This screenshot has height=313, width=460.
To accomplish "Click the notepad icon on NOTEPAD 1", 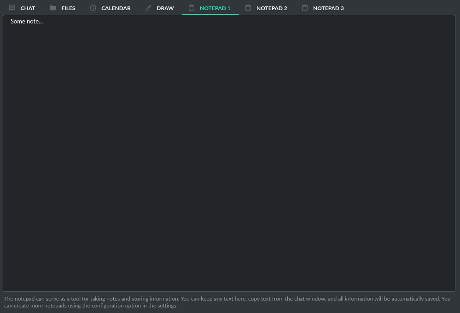I will click(192, 7).
